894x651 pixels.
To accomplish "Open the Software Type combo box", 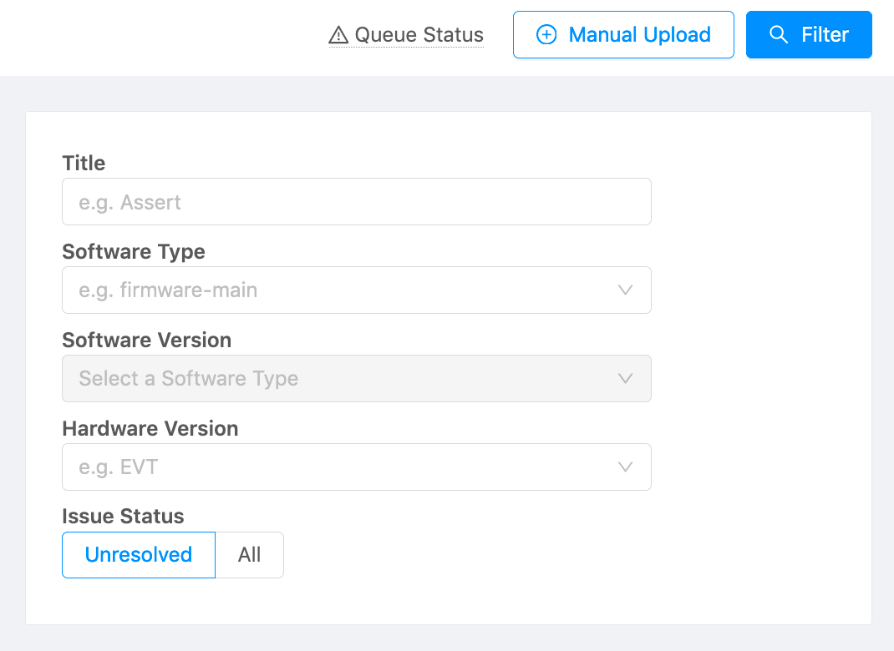I will [x=343, y=290].
